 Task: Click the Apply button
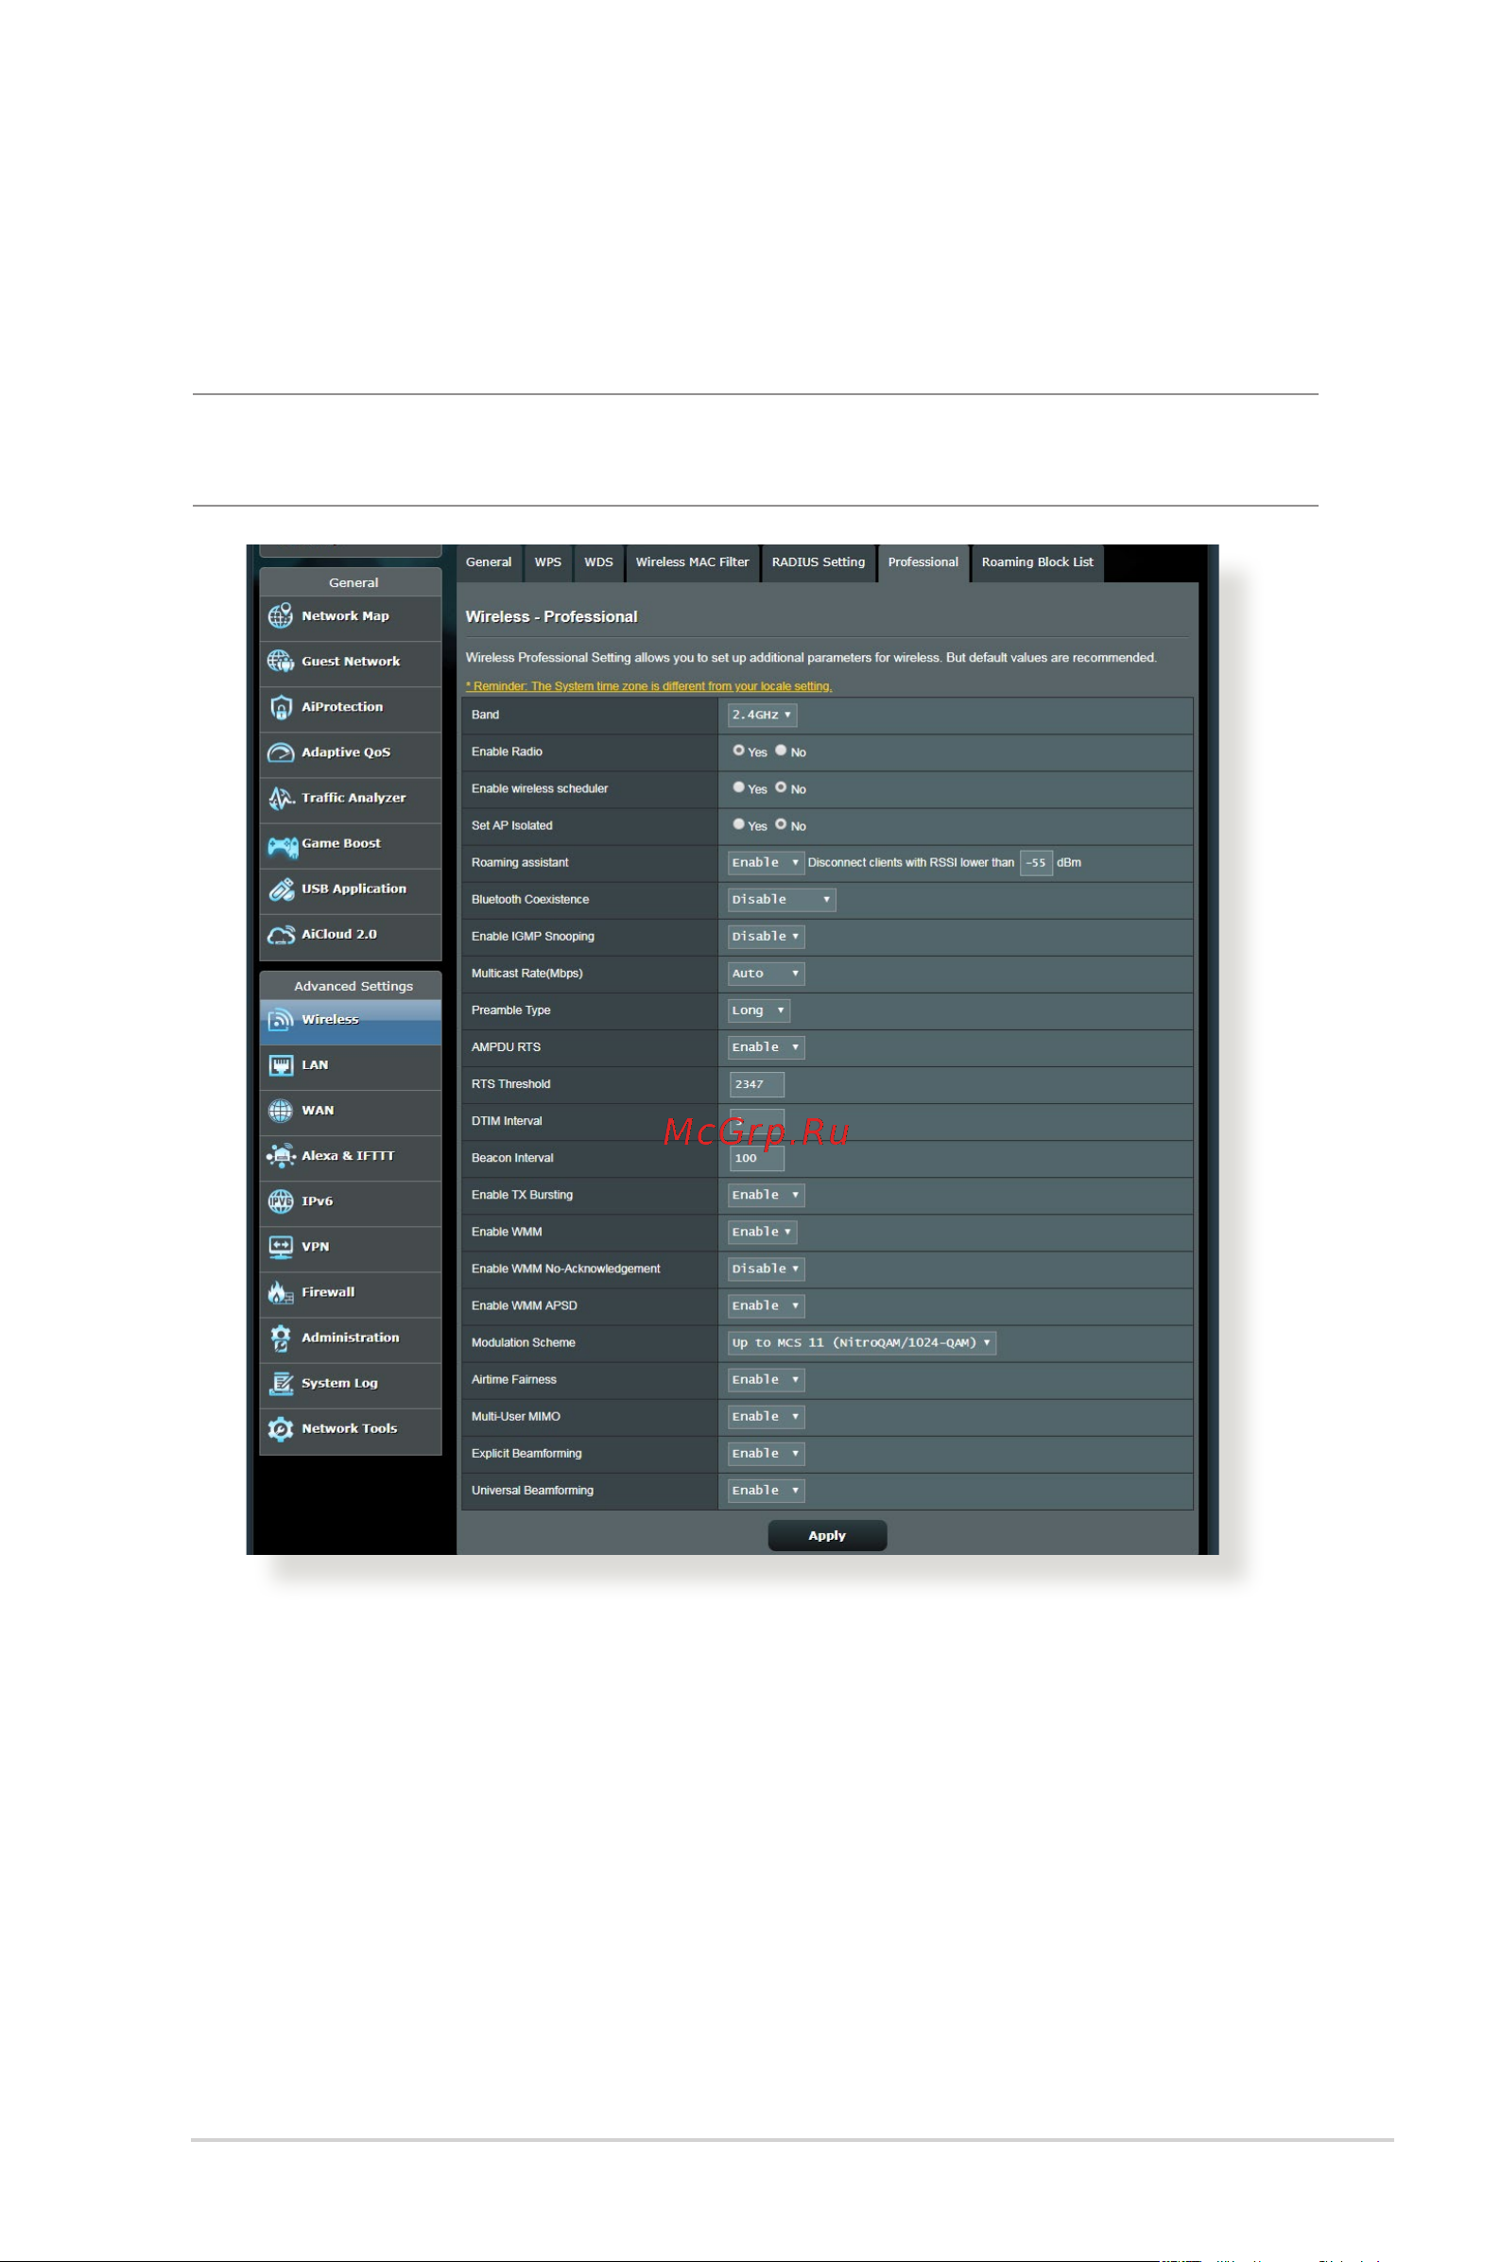pos(827,1536)
